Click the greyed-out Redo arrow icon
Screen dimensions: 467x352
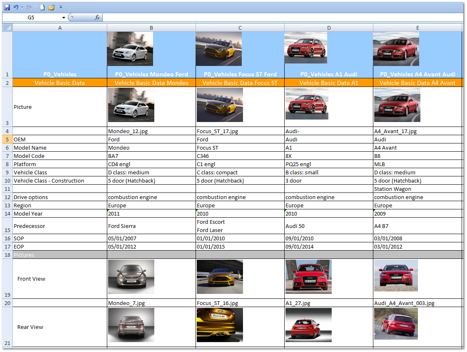point(29,7)
